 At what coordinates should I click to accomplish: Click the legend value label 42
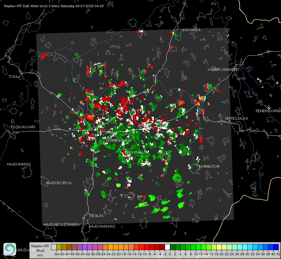(x=278, y=254)
